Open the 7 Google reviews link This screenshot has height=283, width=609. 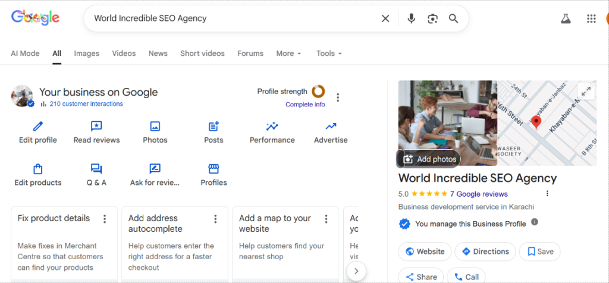pos(479,194)
